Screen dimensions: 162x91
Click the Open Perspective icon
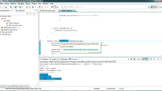coord(149,7)
